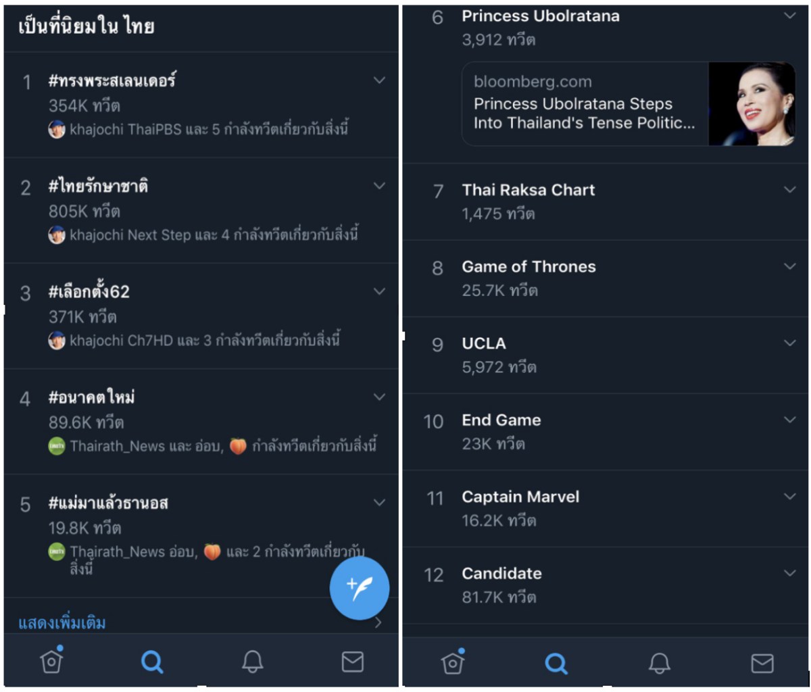Tap search icon in right panel

(x=556, y=663)
